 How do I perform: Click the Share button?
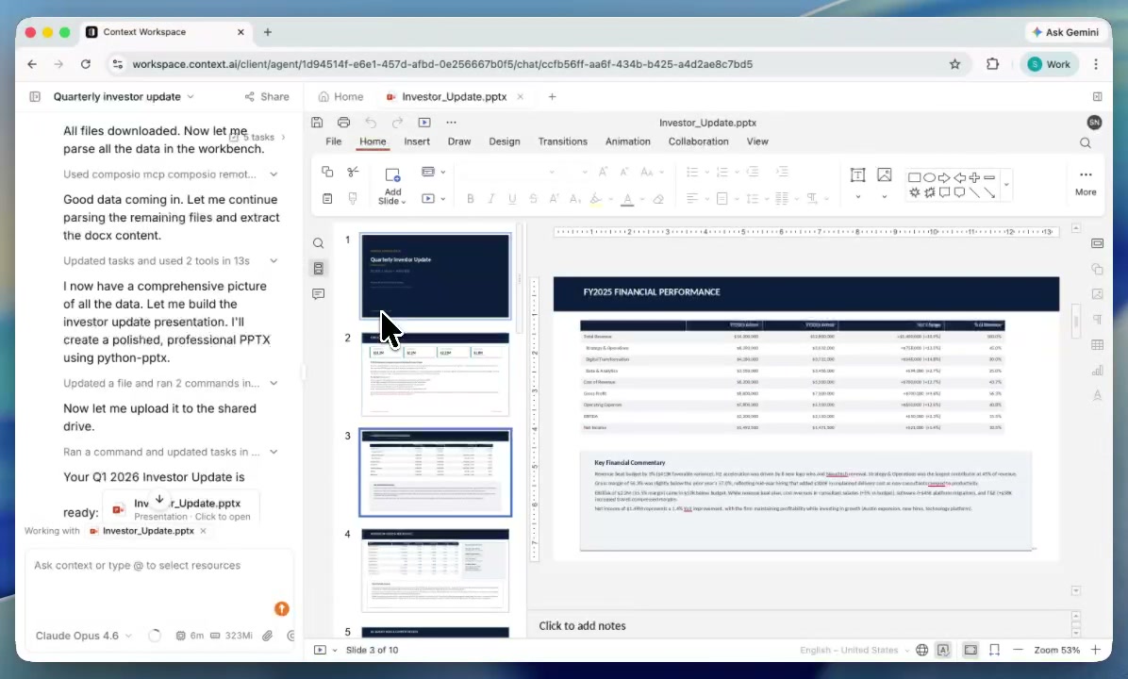click(267, 96)
